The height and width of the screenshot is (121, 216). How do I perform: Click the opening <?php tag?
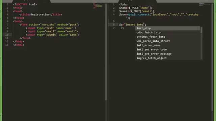(x=123, y=4)
